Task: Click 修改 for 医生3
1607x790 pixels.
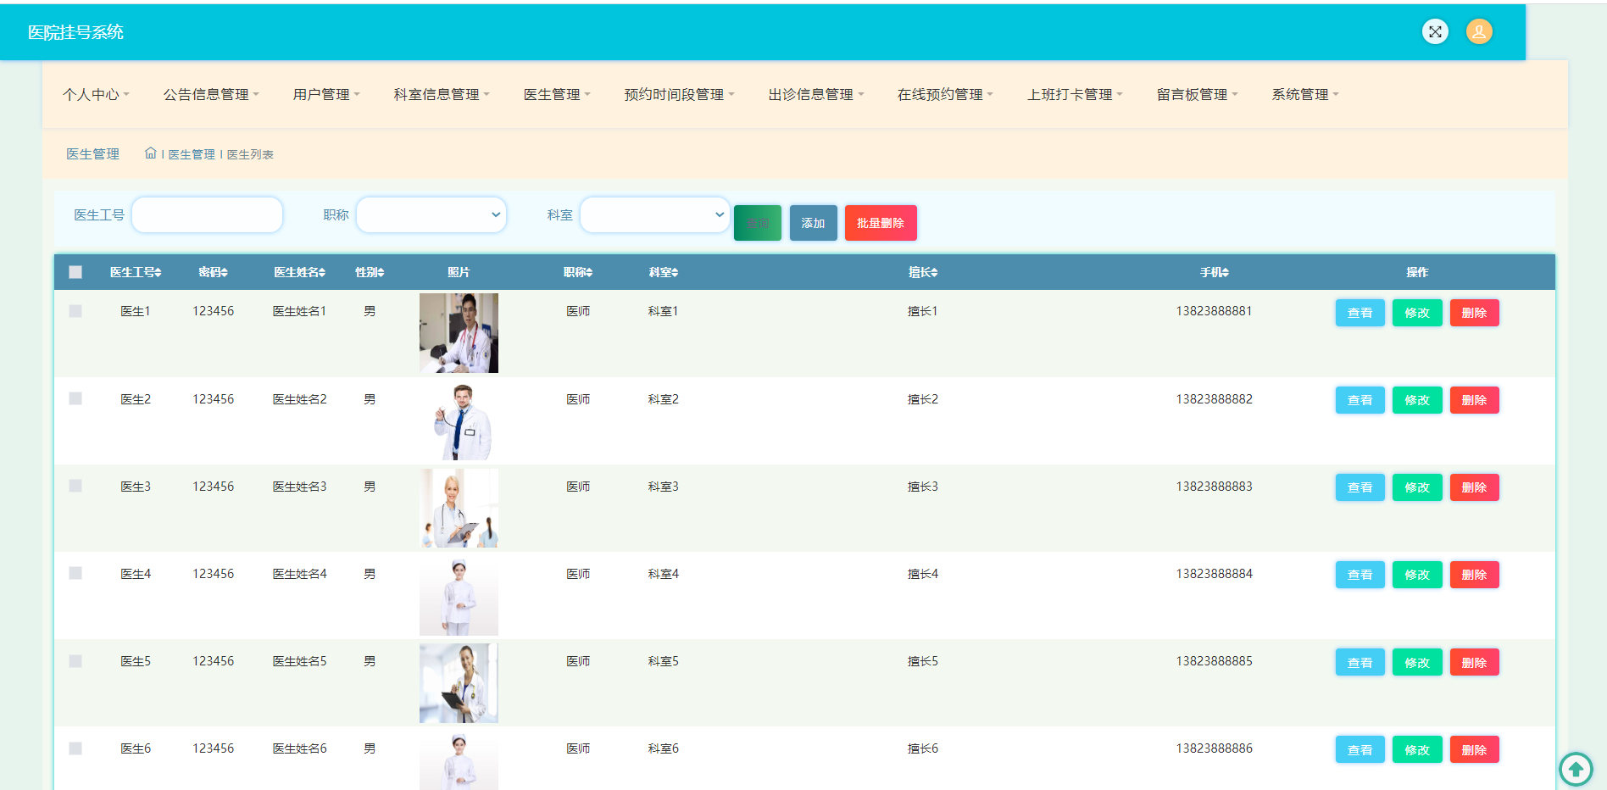Action: (1417, 487)
